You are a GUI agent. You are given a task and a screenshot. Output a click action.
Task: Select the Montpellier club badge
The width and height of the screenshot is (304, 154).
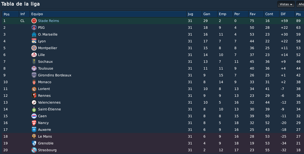coord(34,48)
